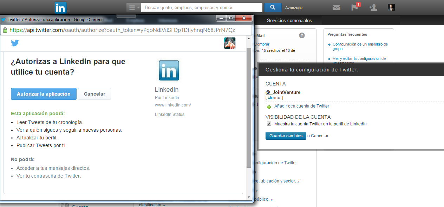Viewport: 444px width, 207px height.
Task: Click the blue search magnifier button
Action: (273, 7)
